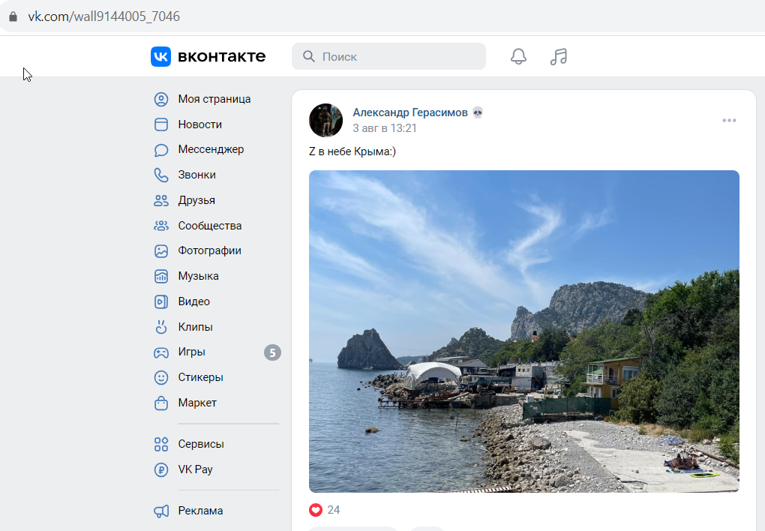Click the skull emoji status beside author name

click(478, 112)
